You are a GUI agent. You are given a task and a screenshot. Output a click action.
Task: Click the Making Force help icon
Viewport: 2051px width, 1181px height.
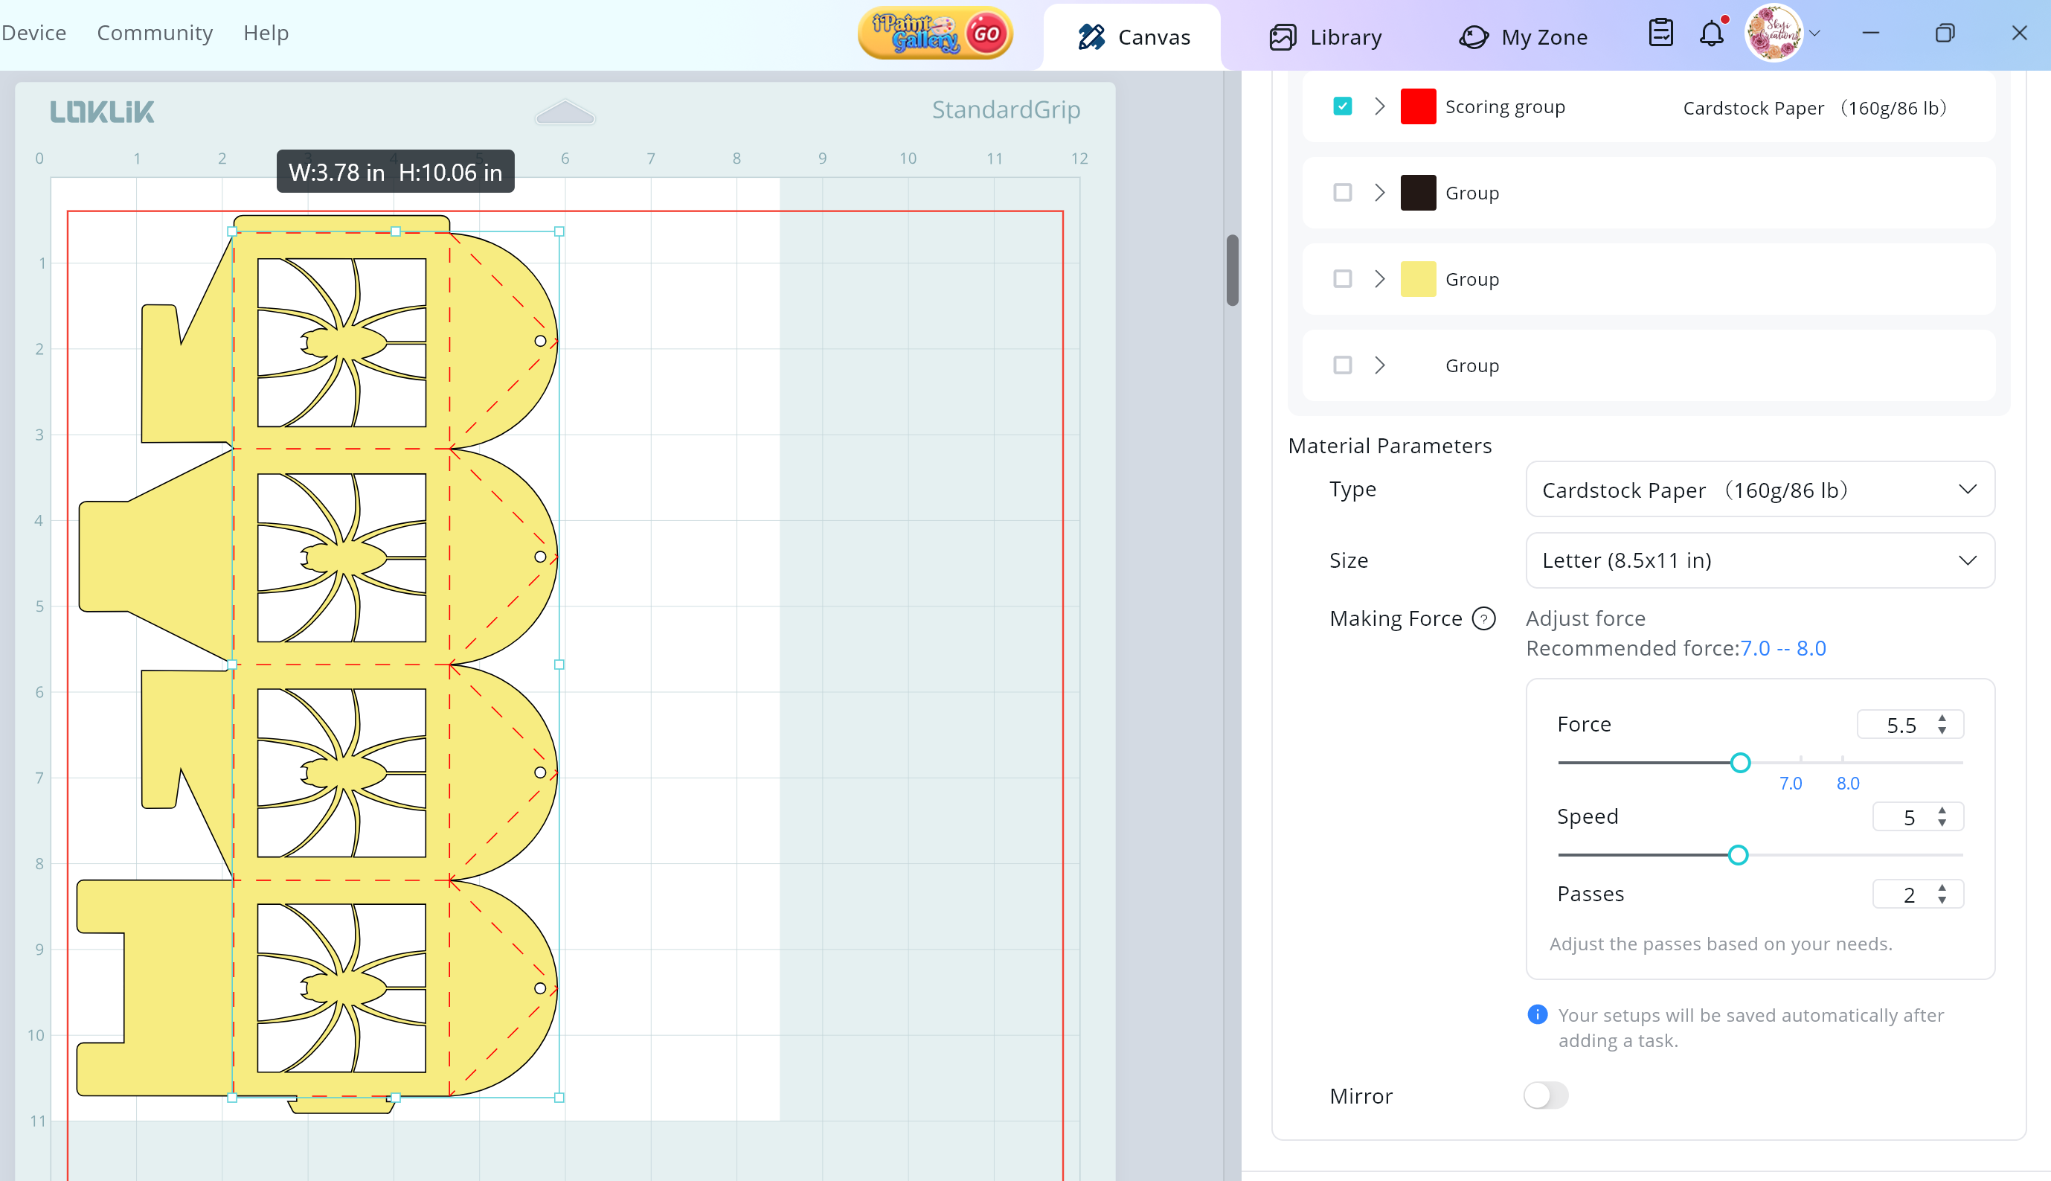point(1483,619)
